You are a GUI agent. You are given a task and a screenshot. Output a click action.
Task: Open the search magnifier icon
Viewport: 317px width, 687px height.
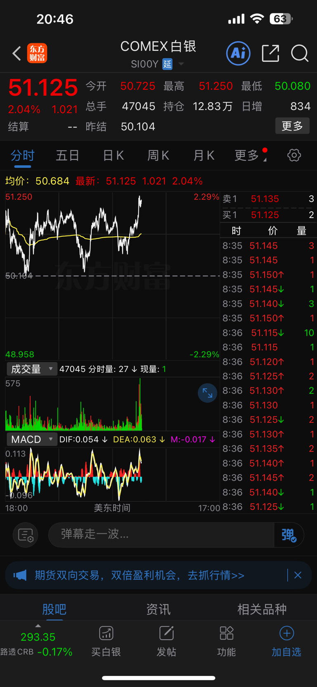click(300, 53)
